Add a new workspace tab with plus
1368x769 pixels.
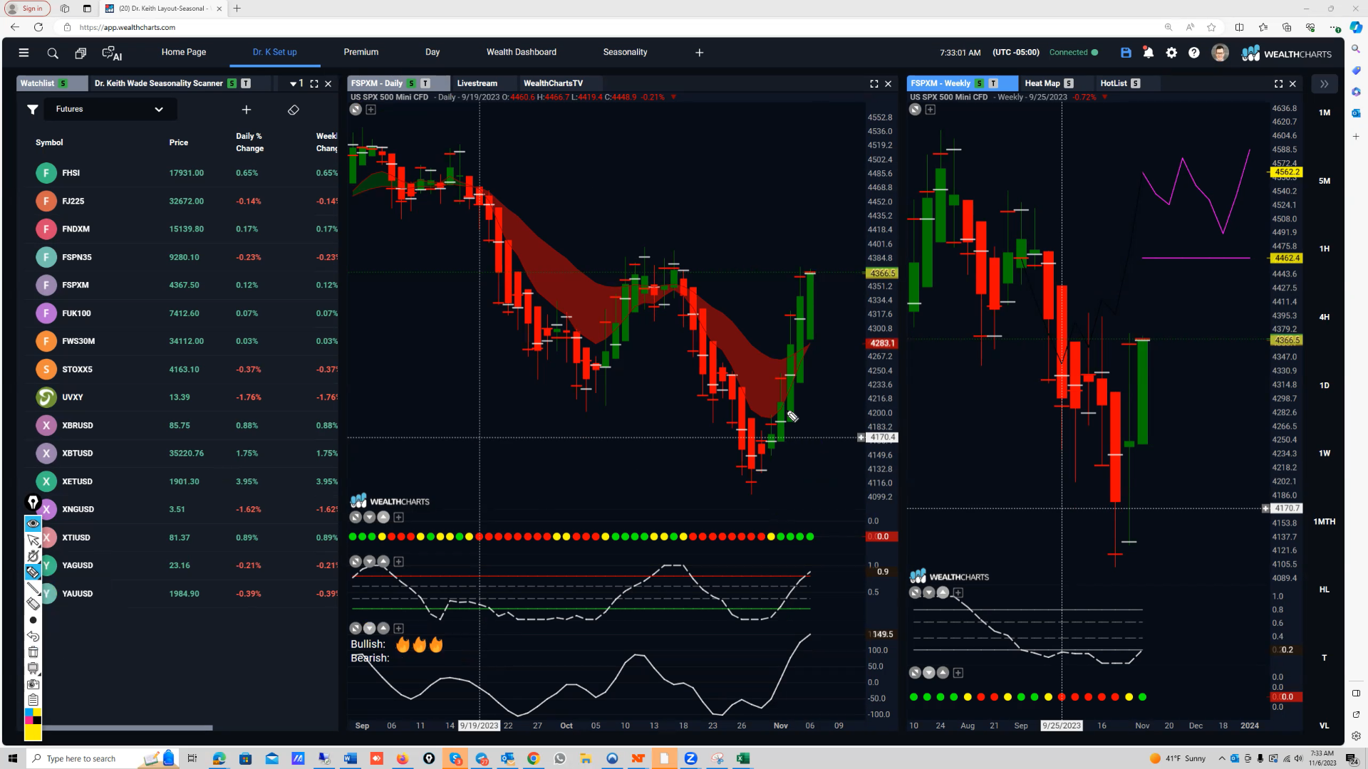[700, 53]
